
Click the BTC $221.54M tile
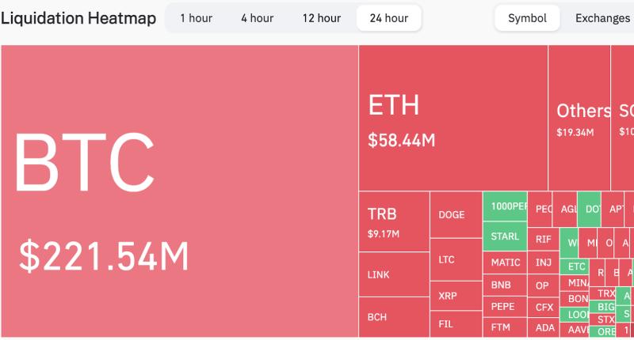[x=179, y=190]
